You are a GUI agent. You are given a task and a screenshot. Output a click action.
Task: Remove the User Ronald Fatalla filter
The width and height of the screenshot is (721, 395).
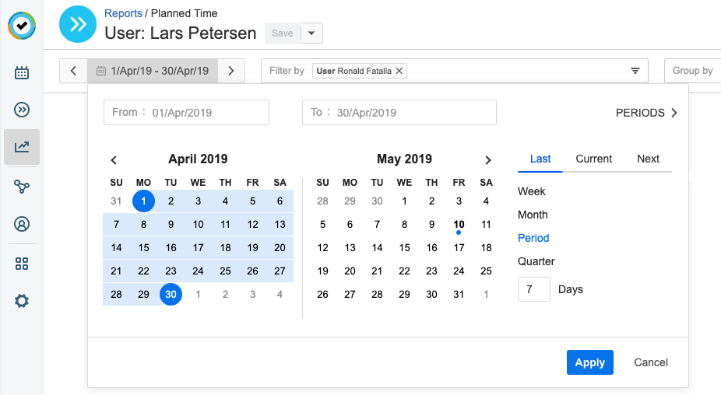coord(399,71)
